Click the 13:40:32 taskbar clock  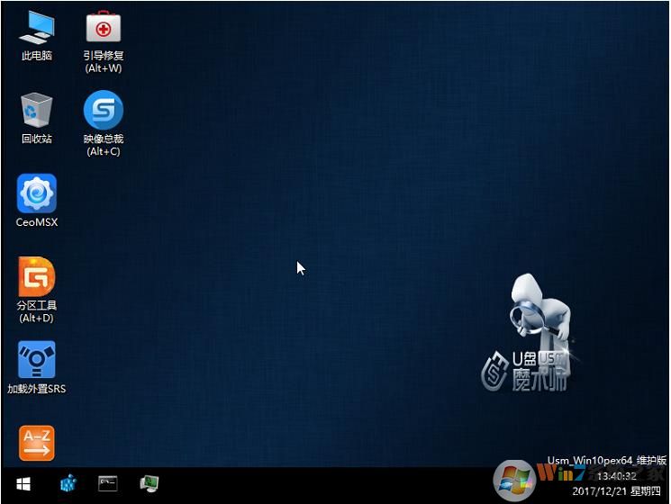(617, 476)
